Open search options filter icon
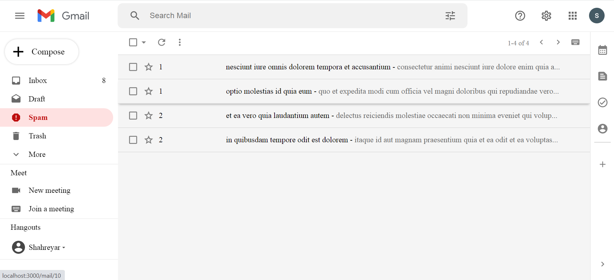 tap(450, 16)
